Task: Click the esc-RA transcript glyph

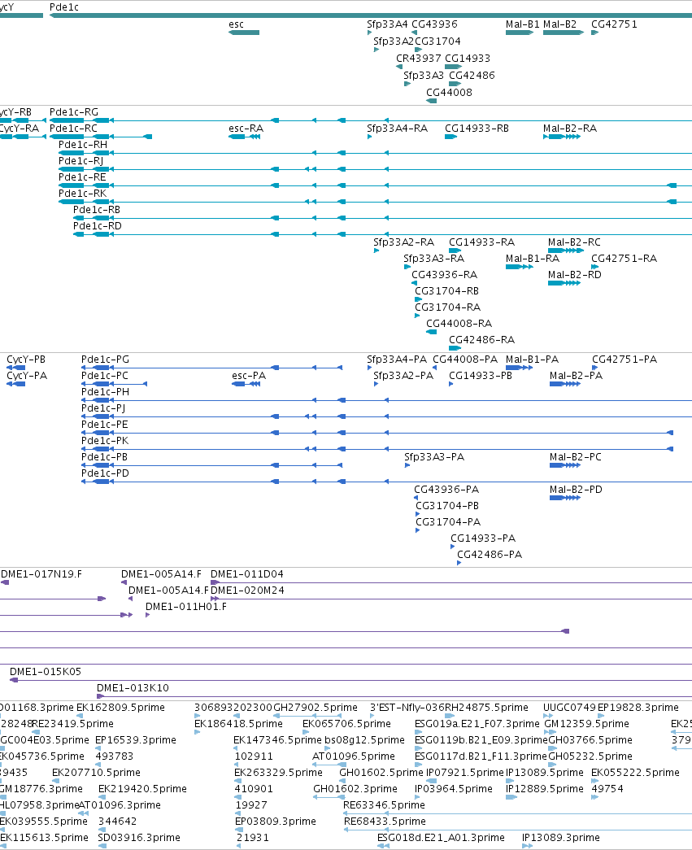Action: (x=245, y=137)
